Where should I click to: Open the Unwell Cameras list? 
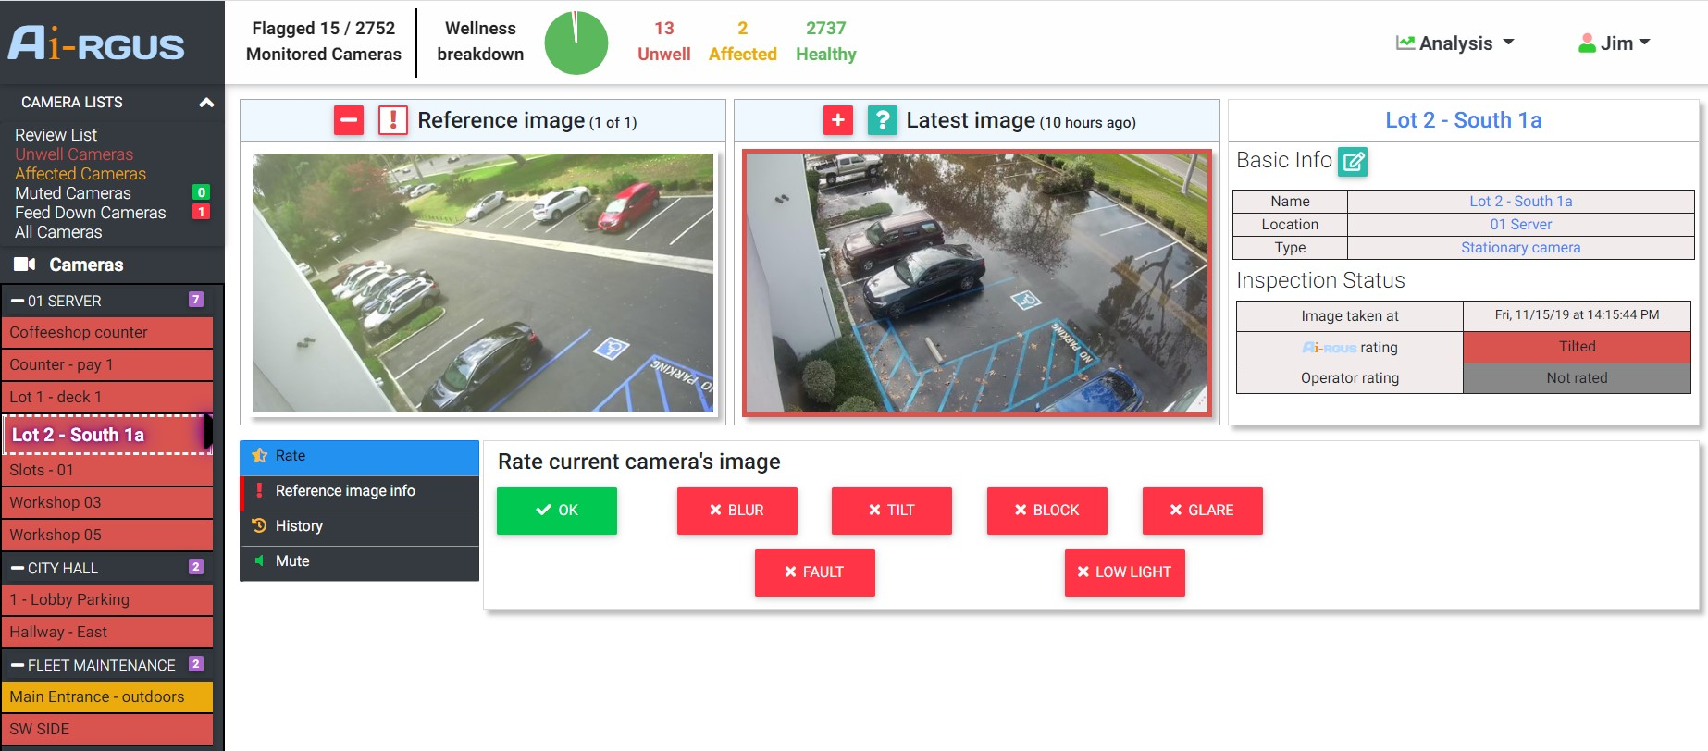point(74,154)
